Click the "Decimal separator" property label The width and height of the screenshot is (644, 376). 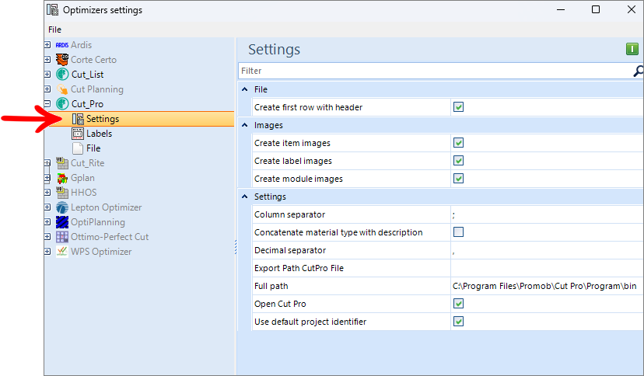[290, 250]
